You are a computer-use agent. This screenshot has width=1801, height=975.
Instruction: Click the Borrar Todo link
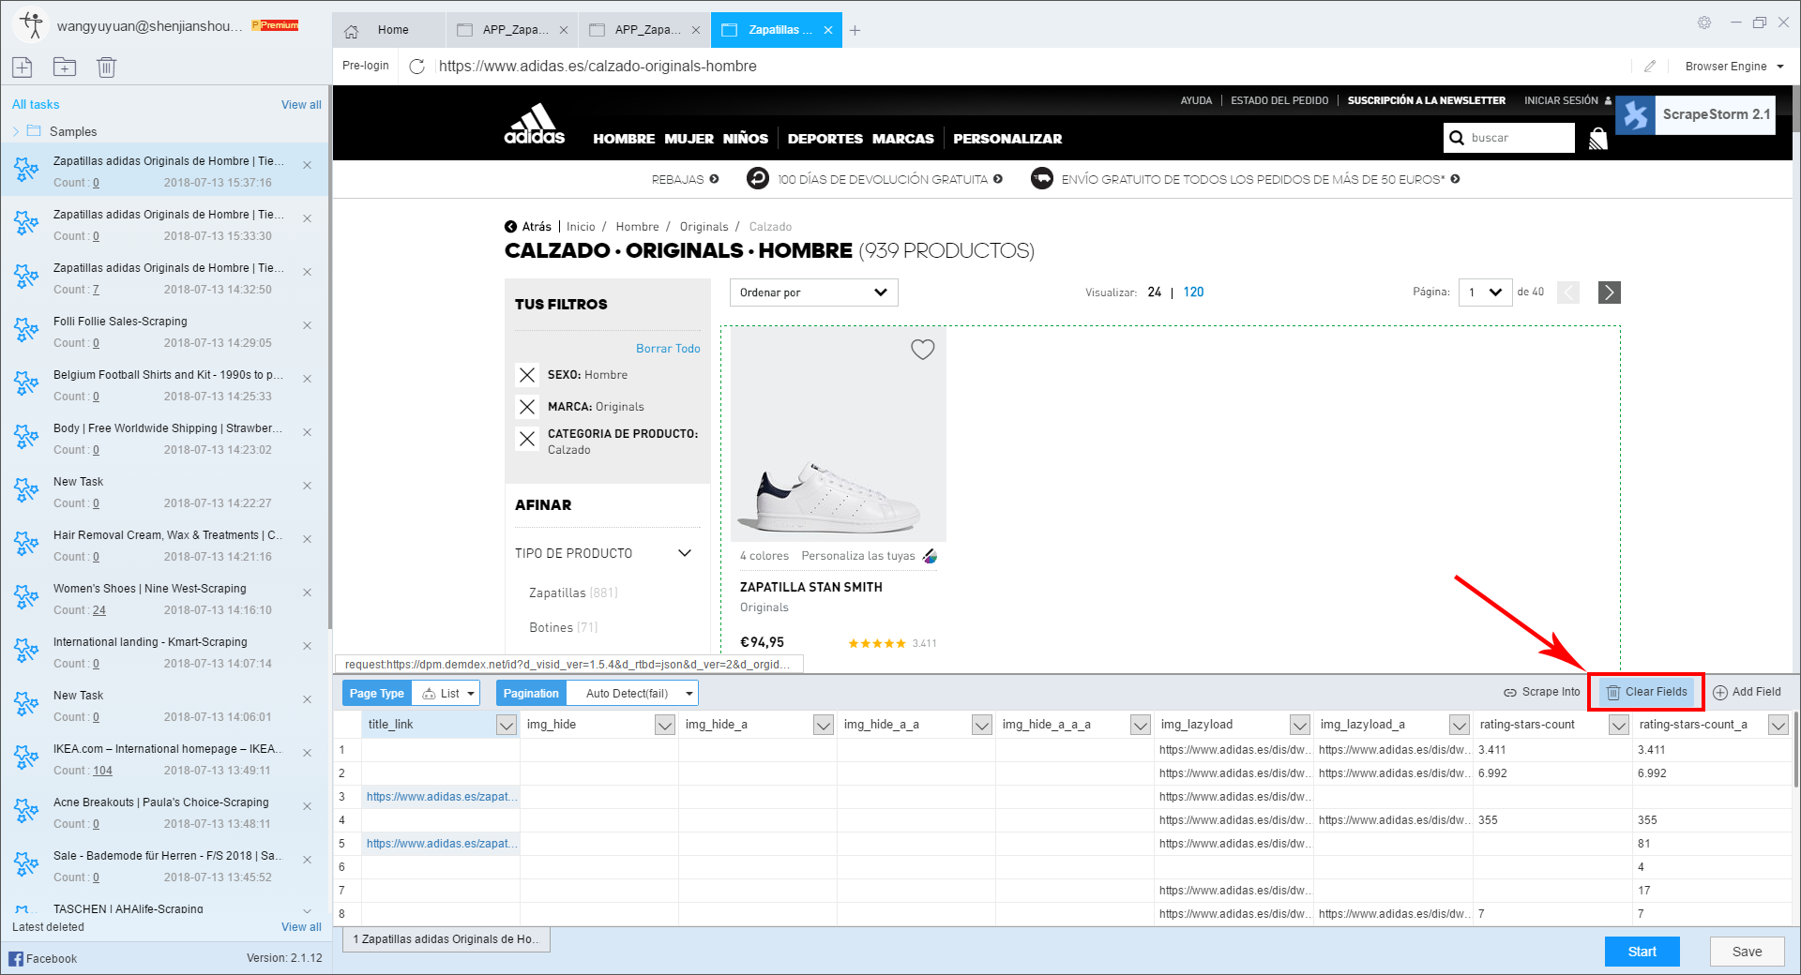tap(668, 349)
